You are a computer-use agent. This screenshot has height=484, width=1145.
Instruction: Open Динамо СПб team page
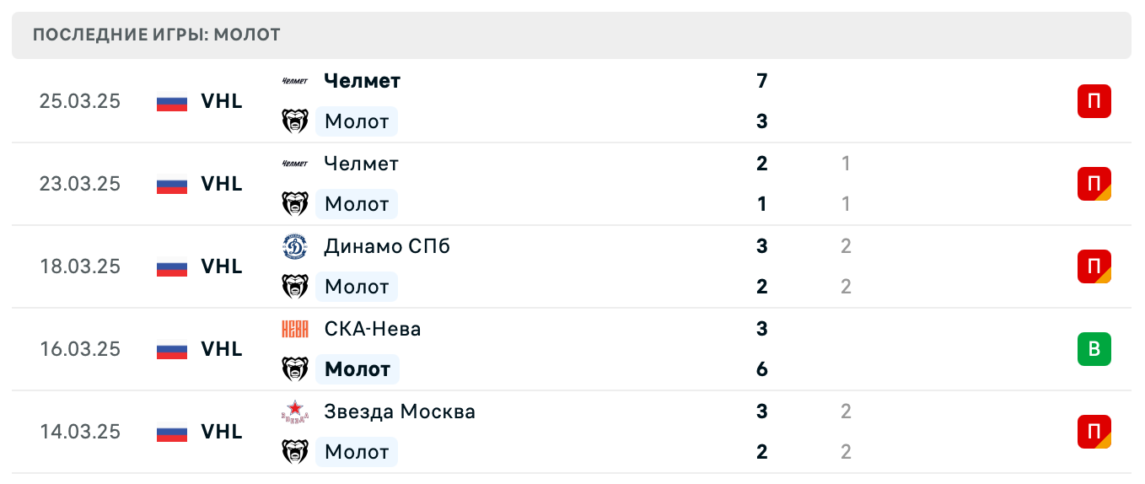tap(387, 246)
